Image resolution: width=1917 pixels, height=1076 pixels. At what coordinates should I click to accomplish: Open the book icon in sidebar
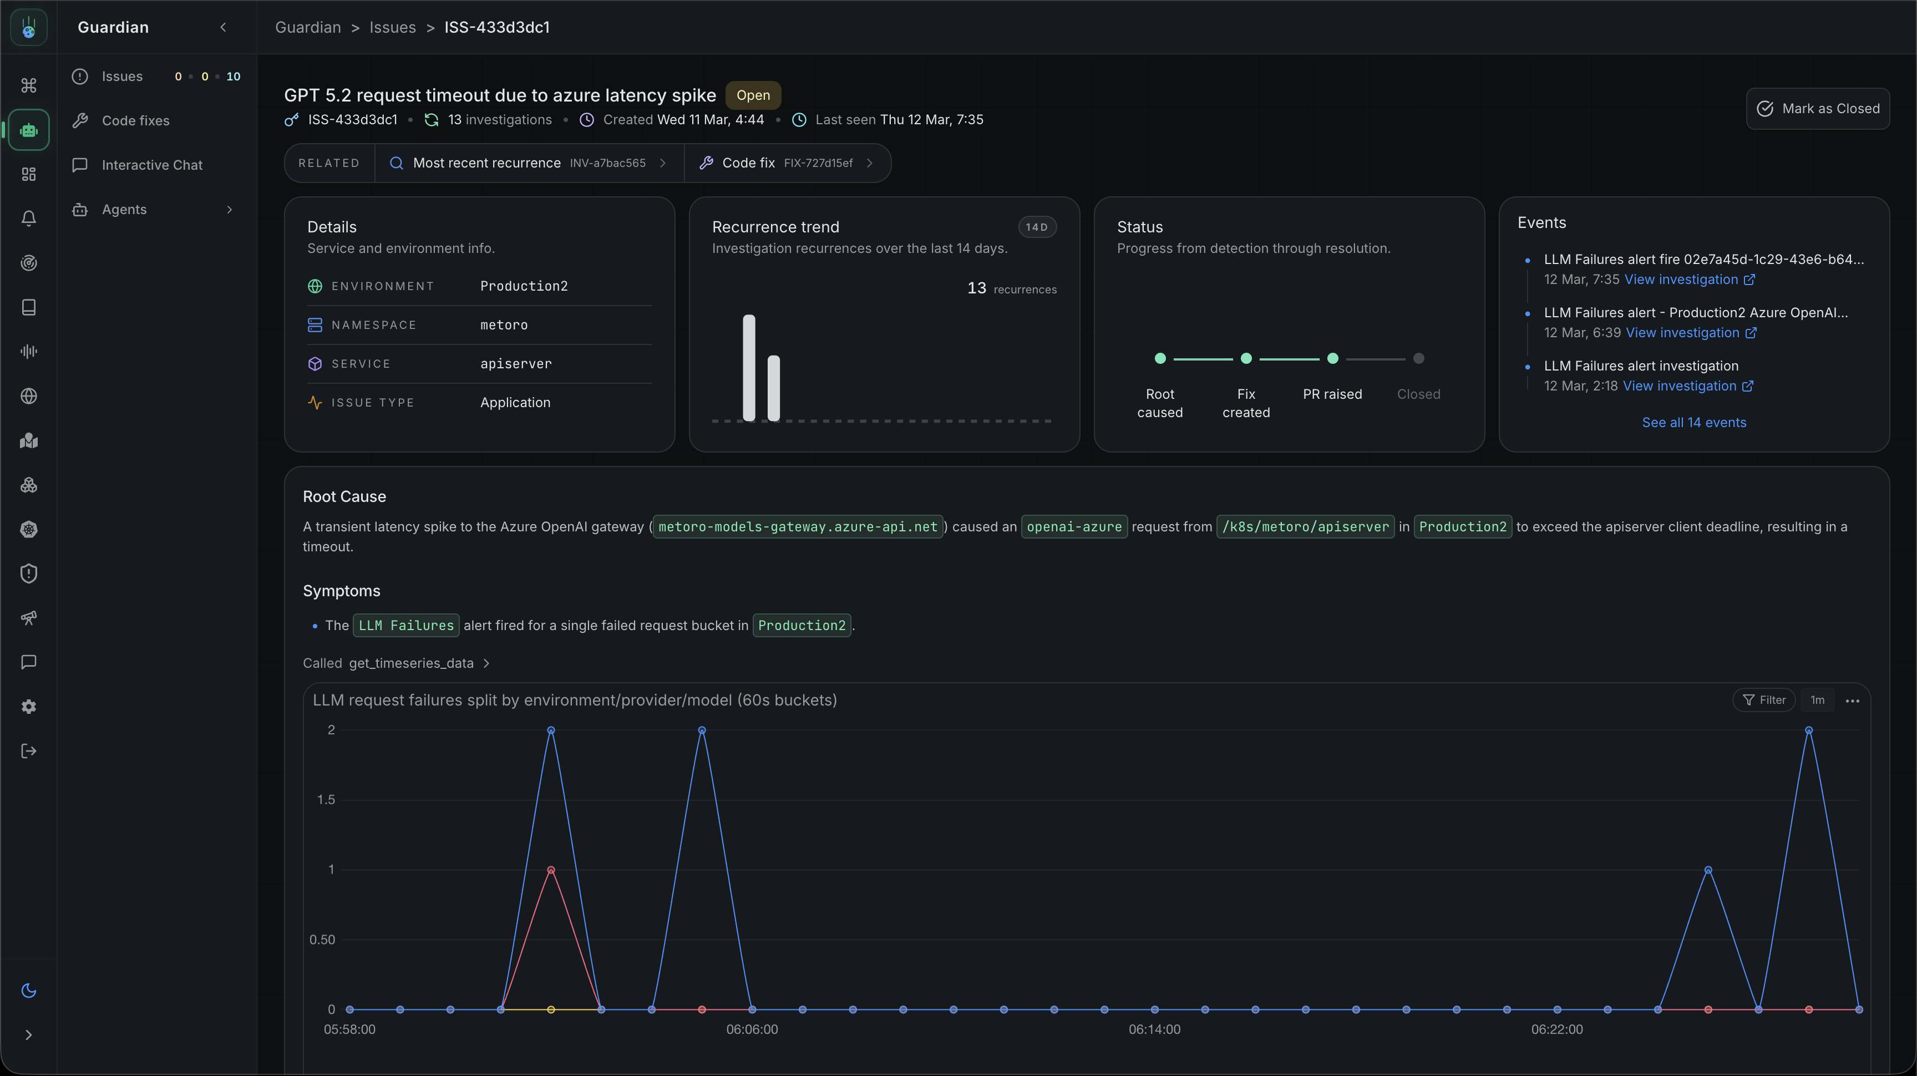tap(28, 307)
